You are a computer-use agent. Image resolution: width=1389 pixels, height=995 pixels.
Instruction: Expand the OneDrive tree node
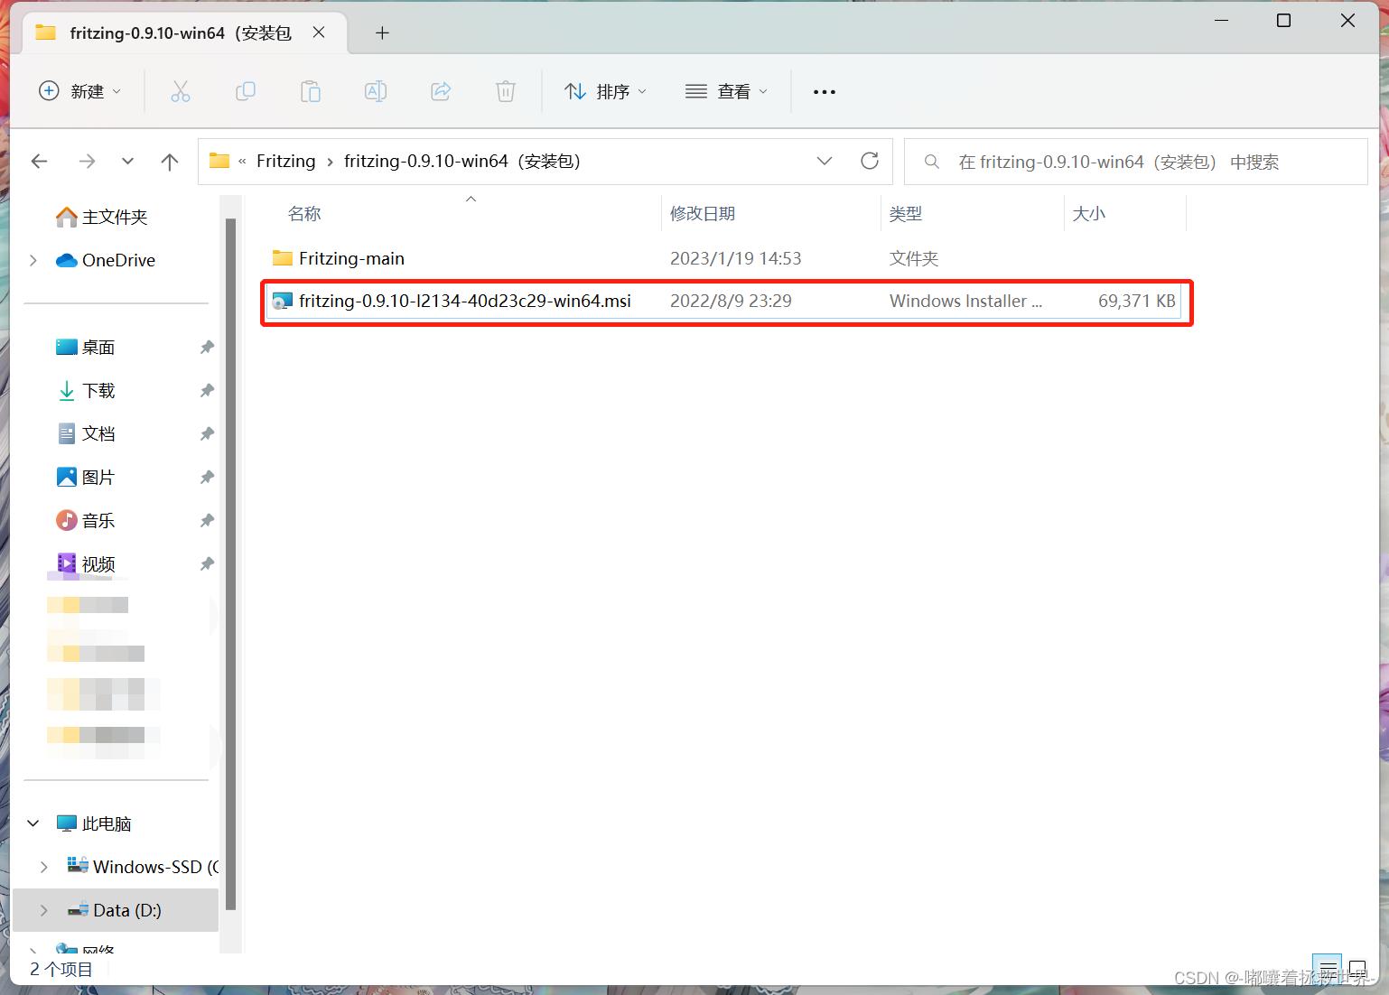(x=33, y=260)
